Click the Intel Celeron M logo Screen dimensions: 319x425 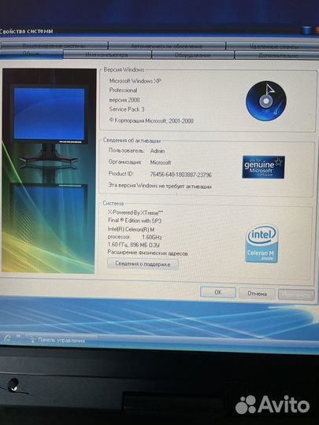[x=262, y=244]
